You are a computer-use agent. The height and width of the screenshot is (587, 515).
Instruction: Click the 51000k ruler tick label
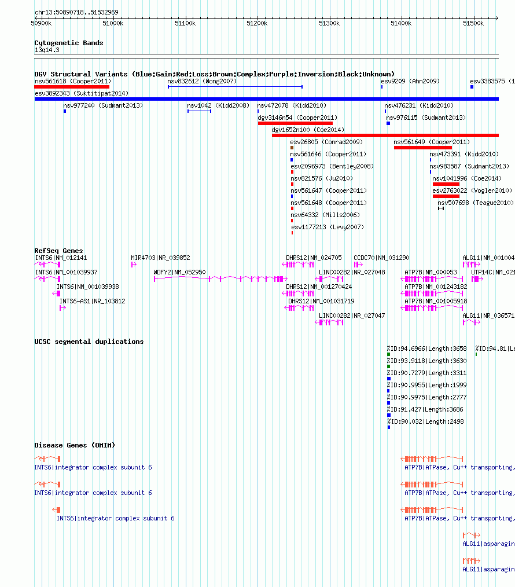(x=113, y=23)
